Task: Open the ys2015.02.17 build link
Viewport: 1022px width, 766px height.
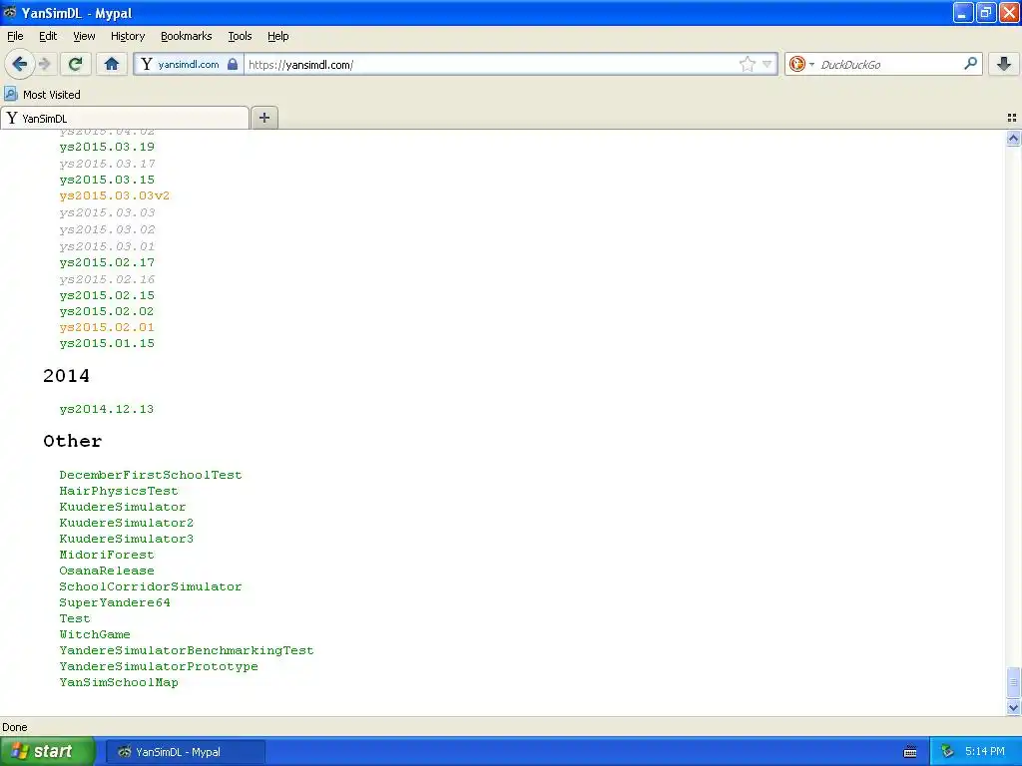Action: pos(107,262)
